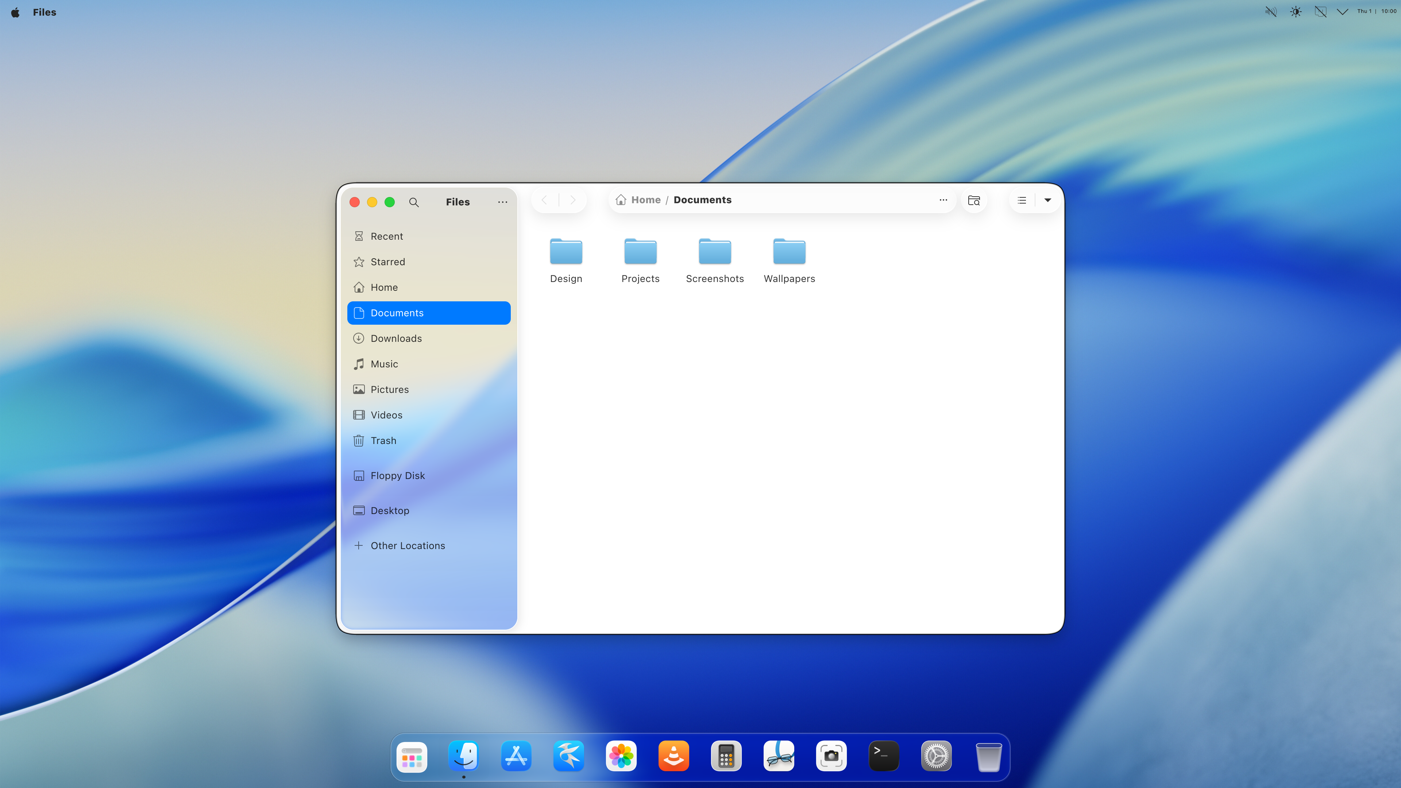Open the search icon in Files sidebar
The image size is (1401, 788).
[x=414, y=202]
